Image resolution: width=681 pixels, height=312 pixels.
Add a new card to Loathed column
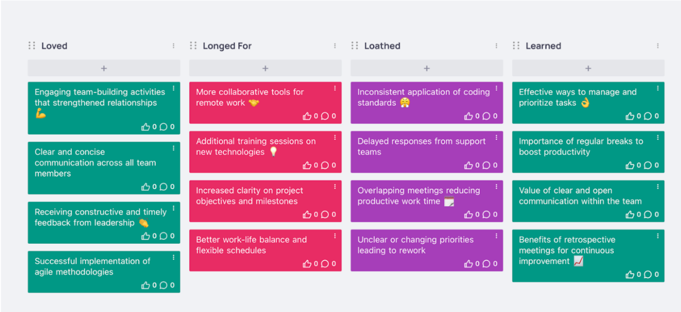coord(426,68)
